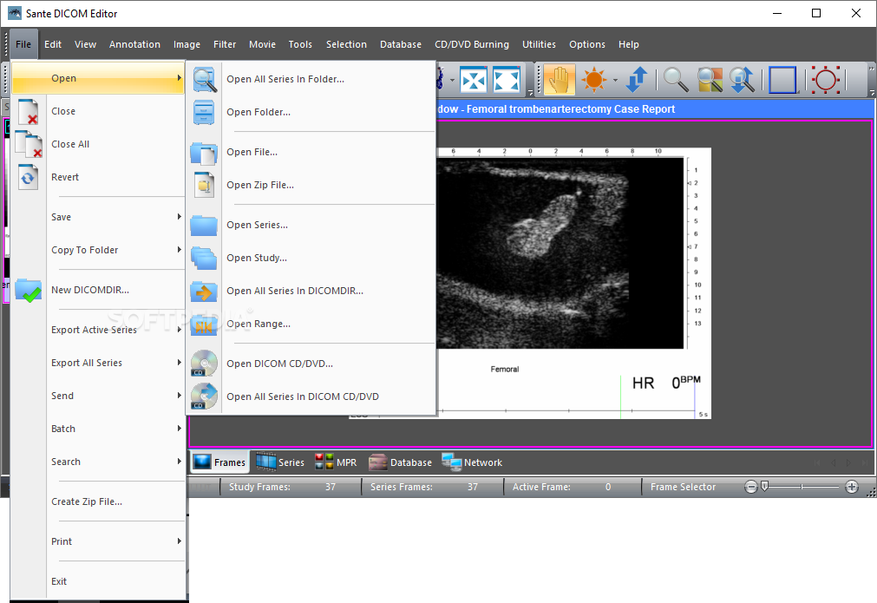Image resolution: width=877 pixels, height=603 pixels.
Task: Expand the Export All Series submenu
Action: coord(179,363)
